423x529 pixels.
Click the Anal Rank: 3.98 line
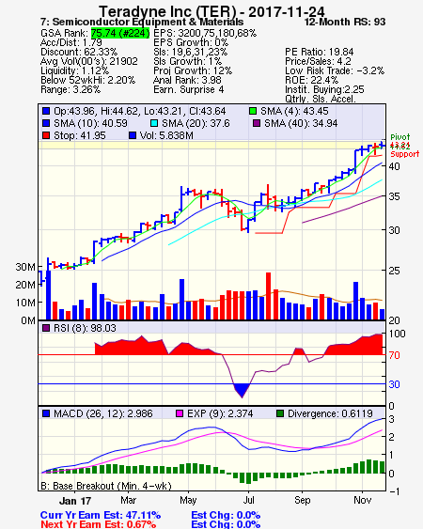pyautogui.click(x=187, y=80)
